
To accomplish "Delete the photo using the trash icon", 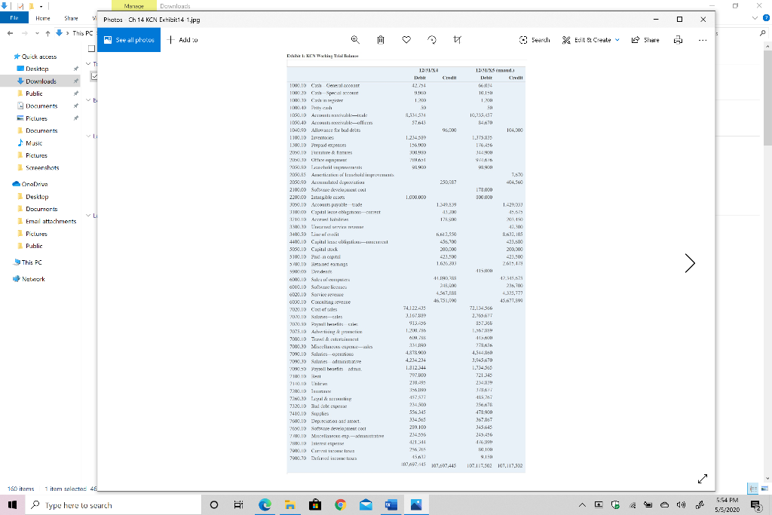I will [x=381, y=39].
